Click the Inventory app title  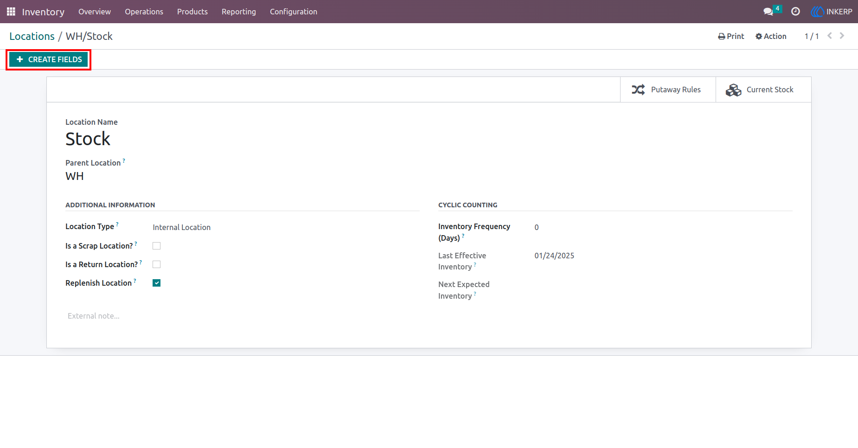(x=43, y=12)
